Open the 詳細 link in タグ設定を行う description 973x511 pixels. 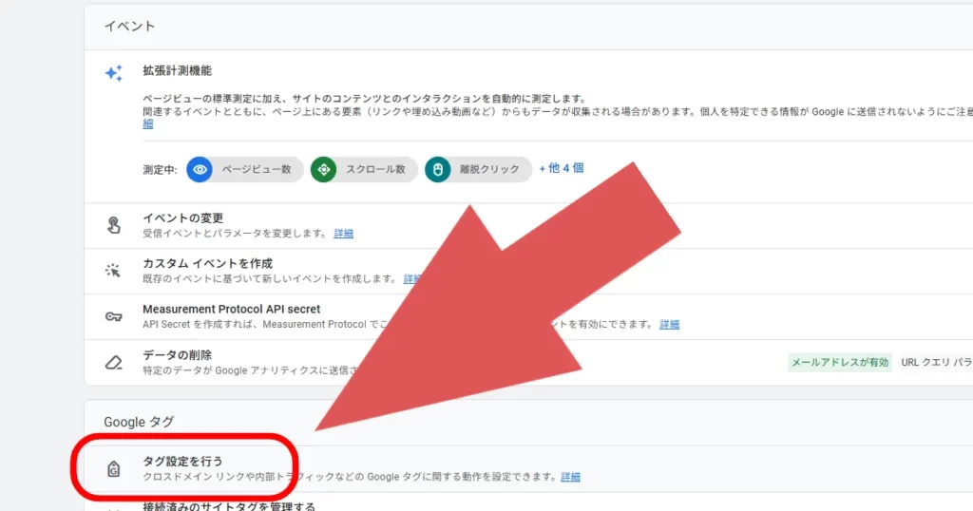pos(570,477)
